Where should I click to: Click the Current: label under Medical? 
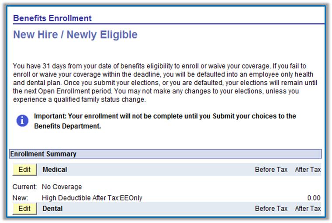pyautogui.click(x=24, y=187)
